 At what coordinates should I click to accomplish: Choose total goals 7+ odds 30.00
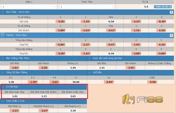(76, 82)
